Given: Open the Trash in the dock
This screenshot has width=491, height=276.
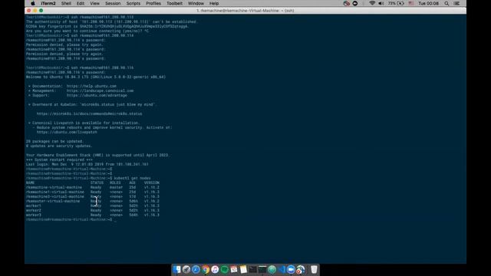Looking at the screenshot, I should click(314, 269).
